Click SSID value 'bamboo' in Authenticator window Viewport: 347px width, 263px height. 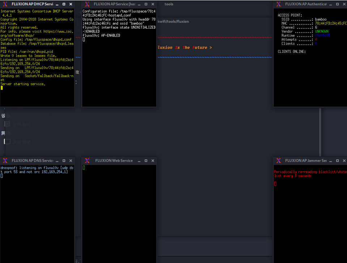tap(321, 19)
